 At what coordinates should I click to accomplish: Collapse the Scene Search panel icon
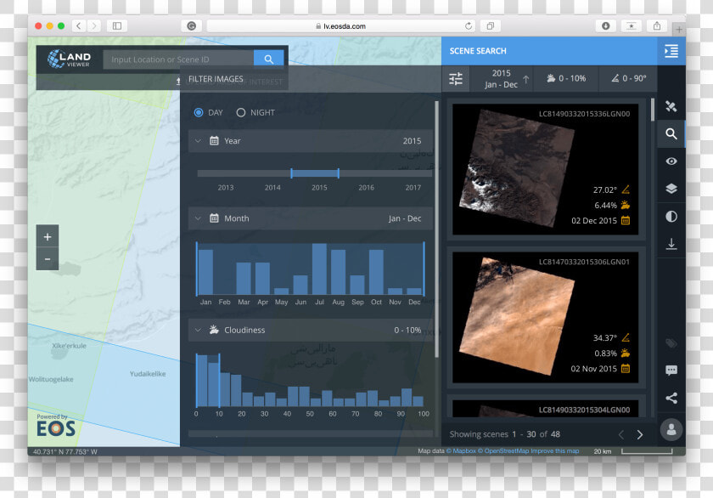pos(671,51)
